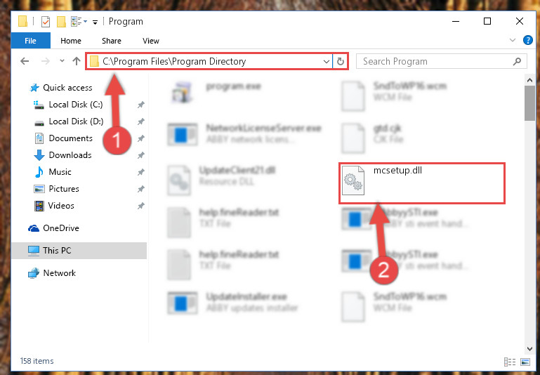The image size is (540, 375).
Task: Open the Pictures folder in sidebar
Action: (x=56, y=189)
